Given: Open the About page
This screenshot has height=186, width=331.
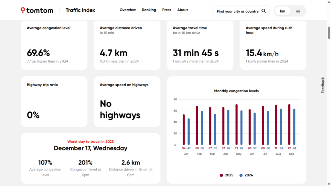Looking at the screenshot, I should tap(183, 10).
